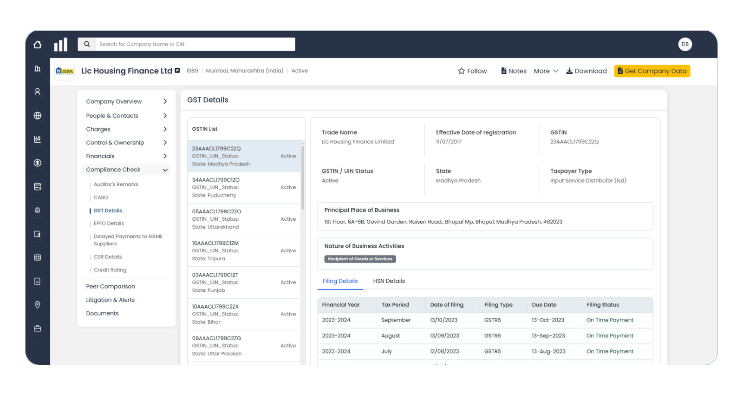
Task: Switch to the Filing Details tab
Action: (x=340, y=281)
